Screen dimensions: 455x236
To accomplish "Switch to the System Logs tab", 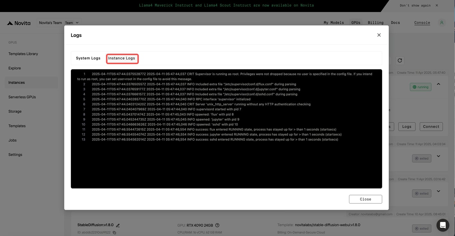I will (x=88, y=58).
